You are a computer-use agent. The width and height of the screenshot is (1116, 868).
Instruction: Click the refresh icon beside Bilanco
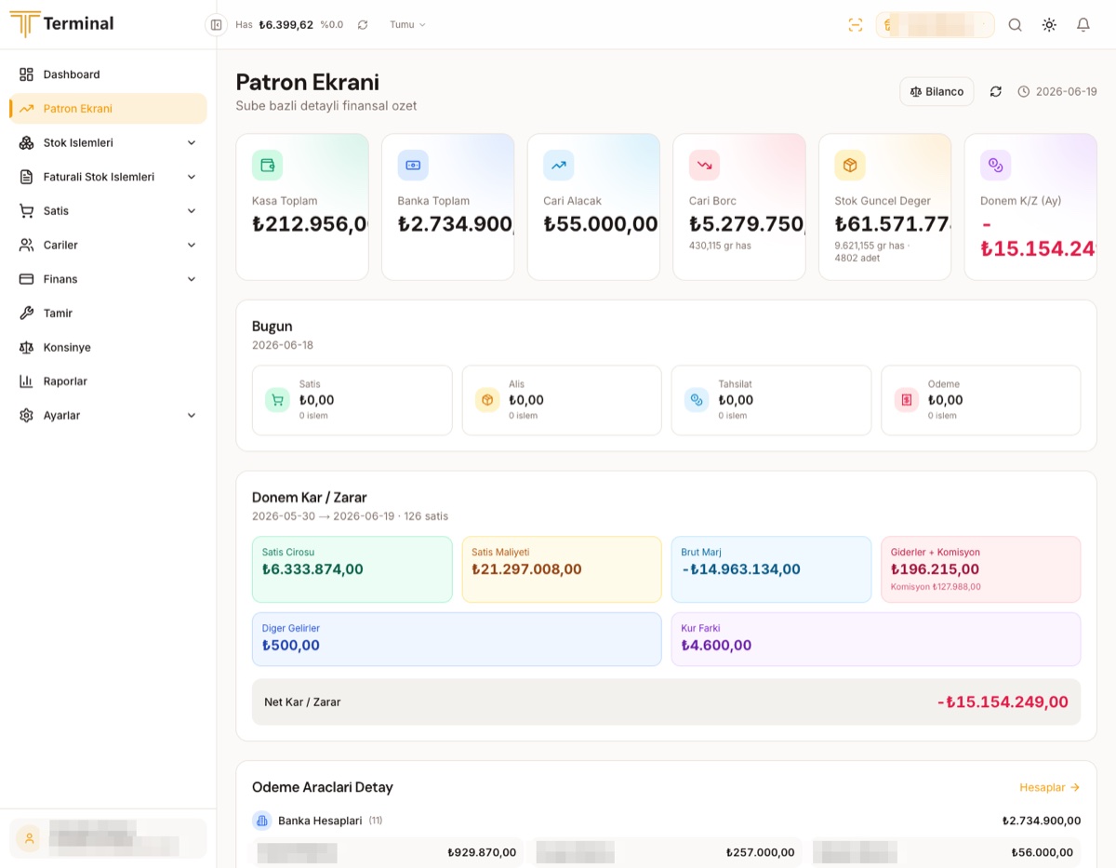995,91
